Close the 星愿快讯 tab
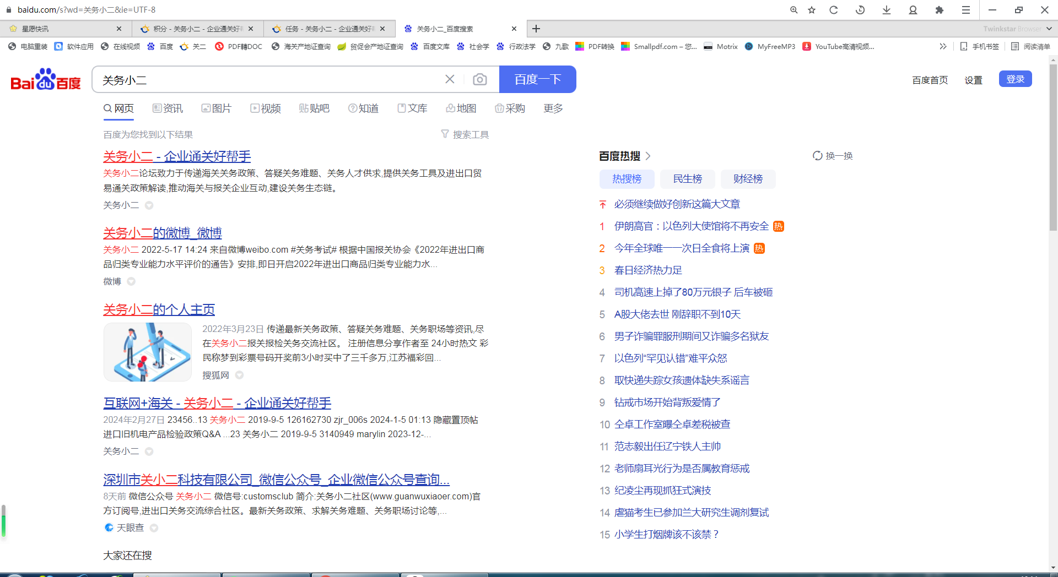 119,29
